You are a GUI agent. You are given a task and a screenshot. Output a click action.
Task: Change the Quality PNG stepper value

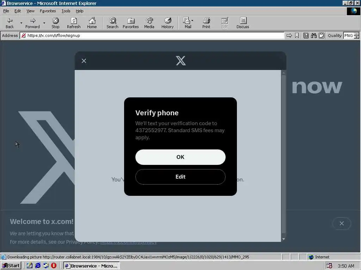[356, 36]
